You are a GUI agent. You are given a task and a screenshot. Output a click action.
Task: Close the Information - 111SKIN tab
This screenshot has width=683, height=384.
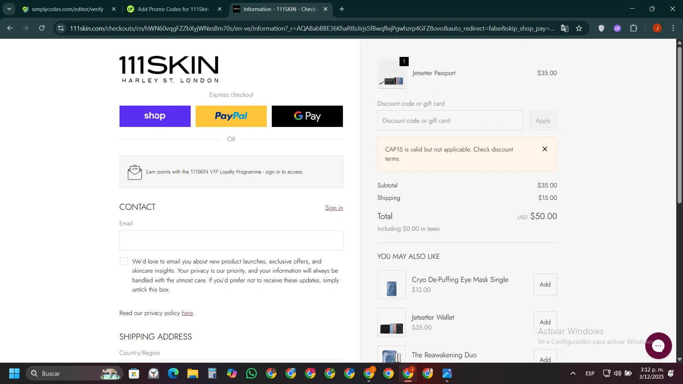(x=326, y=9)
